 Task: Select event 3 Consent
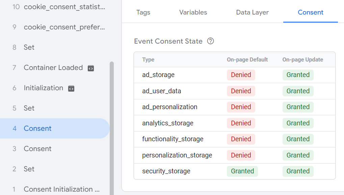pyautogui.click(x=37, y=149)
